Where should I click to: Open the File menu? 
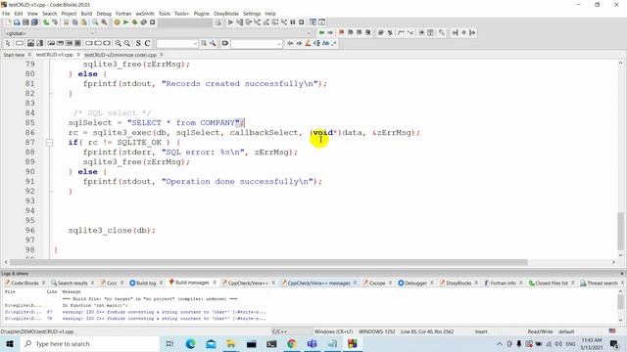[x=6, y=14]
